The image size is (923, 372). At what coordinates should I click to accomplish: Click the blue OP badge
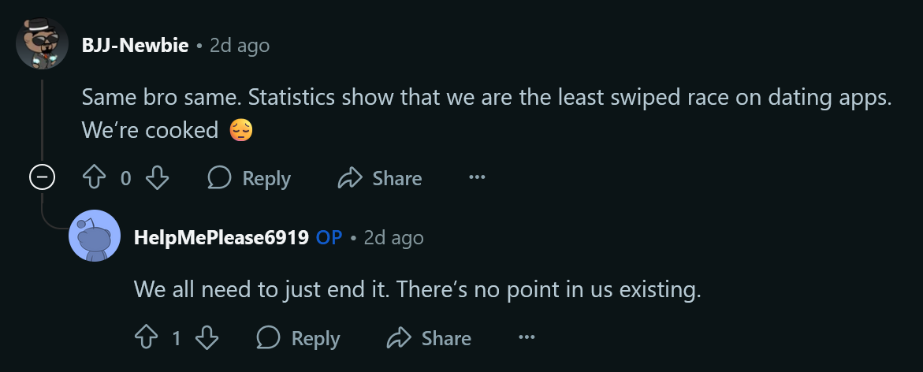pos(329,237)
